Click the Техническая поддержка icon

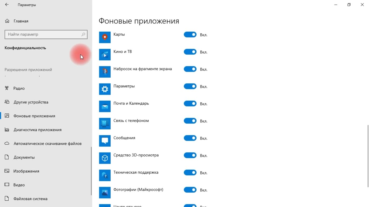click(x=105, y=175)
